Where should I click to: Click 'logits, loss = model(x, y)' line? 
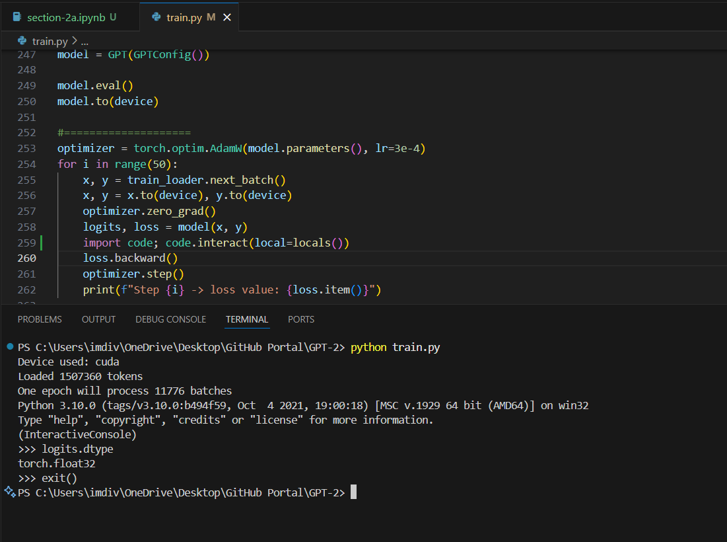tap(165, 227)
